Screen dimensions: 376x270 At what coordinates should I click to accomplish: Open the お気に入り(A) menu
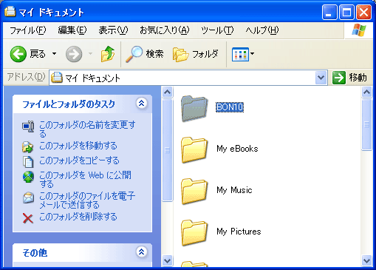[165, 30]
